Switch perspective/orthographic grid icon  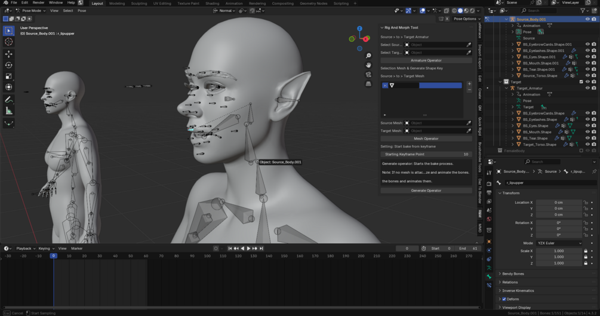point(368,84)
